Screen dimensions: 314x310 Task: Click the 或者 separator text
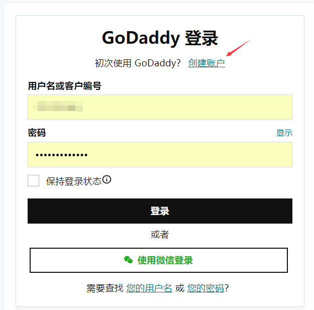[160, 234]
